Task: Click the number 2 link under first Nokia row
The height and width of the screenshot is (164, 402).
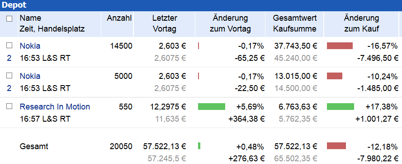Action: click(9, 58)
